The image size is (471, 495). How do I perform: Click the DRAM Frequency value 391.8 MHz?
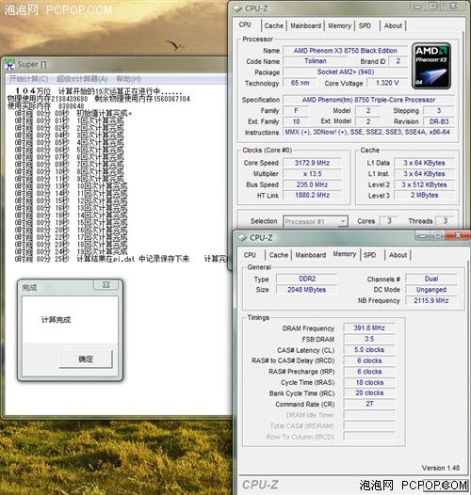(x=369, y=328)
